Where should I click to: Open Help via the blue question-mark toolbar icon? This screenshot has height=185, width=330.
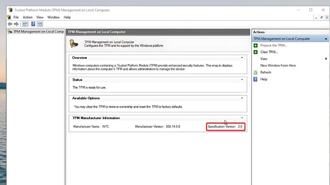pos(33,24)
